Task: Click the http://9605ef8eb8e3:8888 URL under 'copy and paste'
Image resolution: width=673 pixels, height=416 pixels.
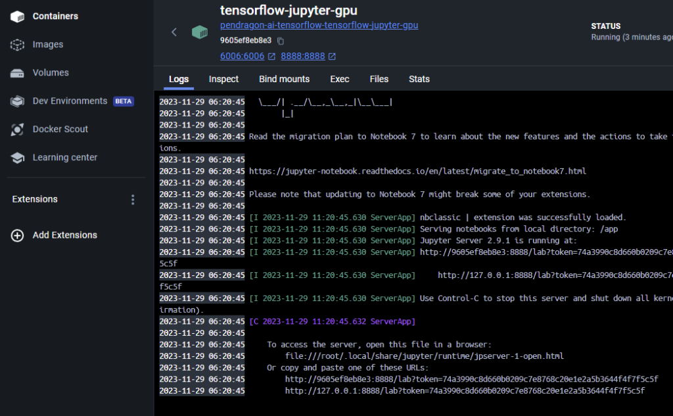Action: 471,379
